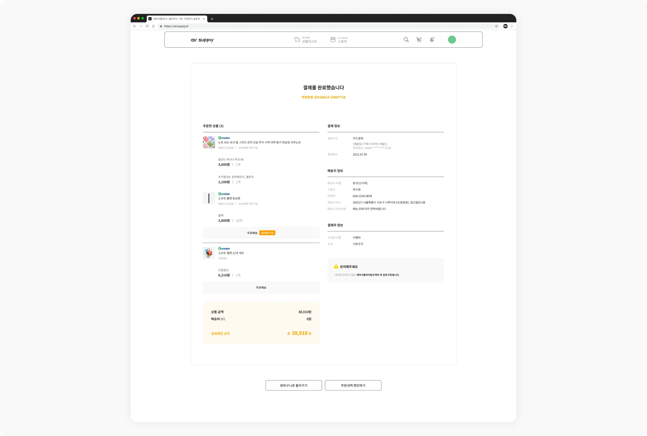Click the notebook product thumbnail
Screen dimensions: 647x436
pyautogui.click(x=209, y=142)
